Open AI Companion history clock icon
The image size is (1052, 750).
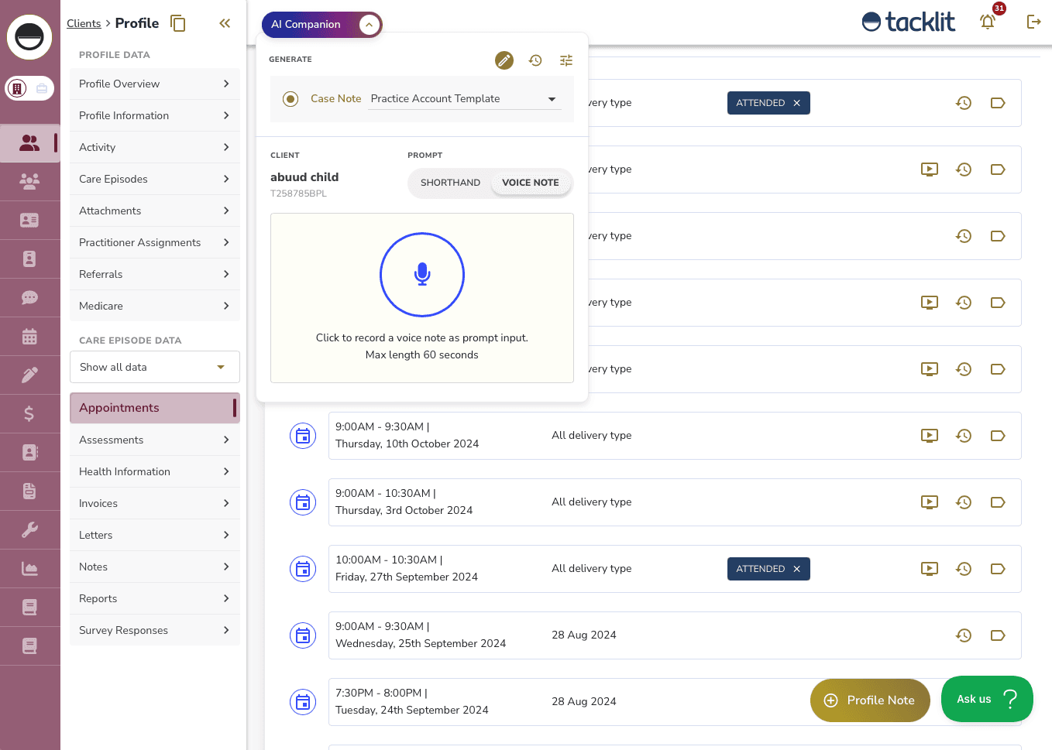[535, 60]
